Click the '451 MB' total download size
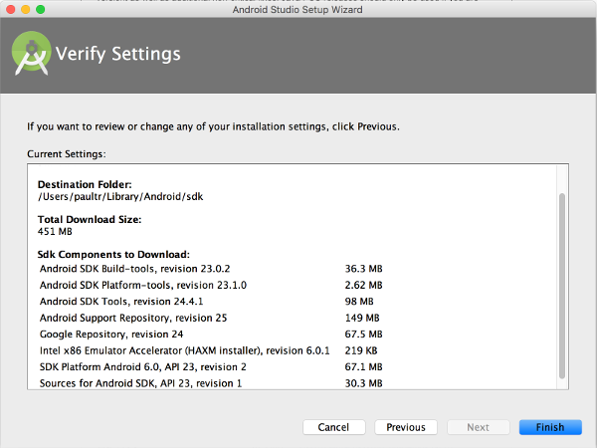597x448 pixels. coord(55,232)
